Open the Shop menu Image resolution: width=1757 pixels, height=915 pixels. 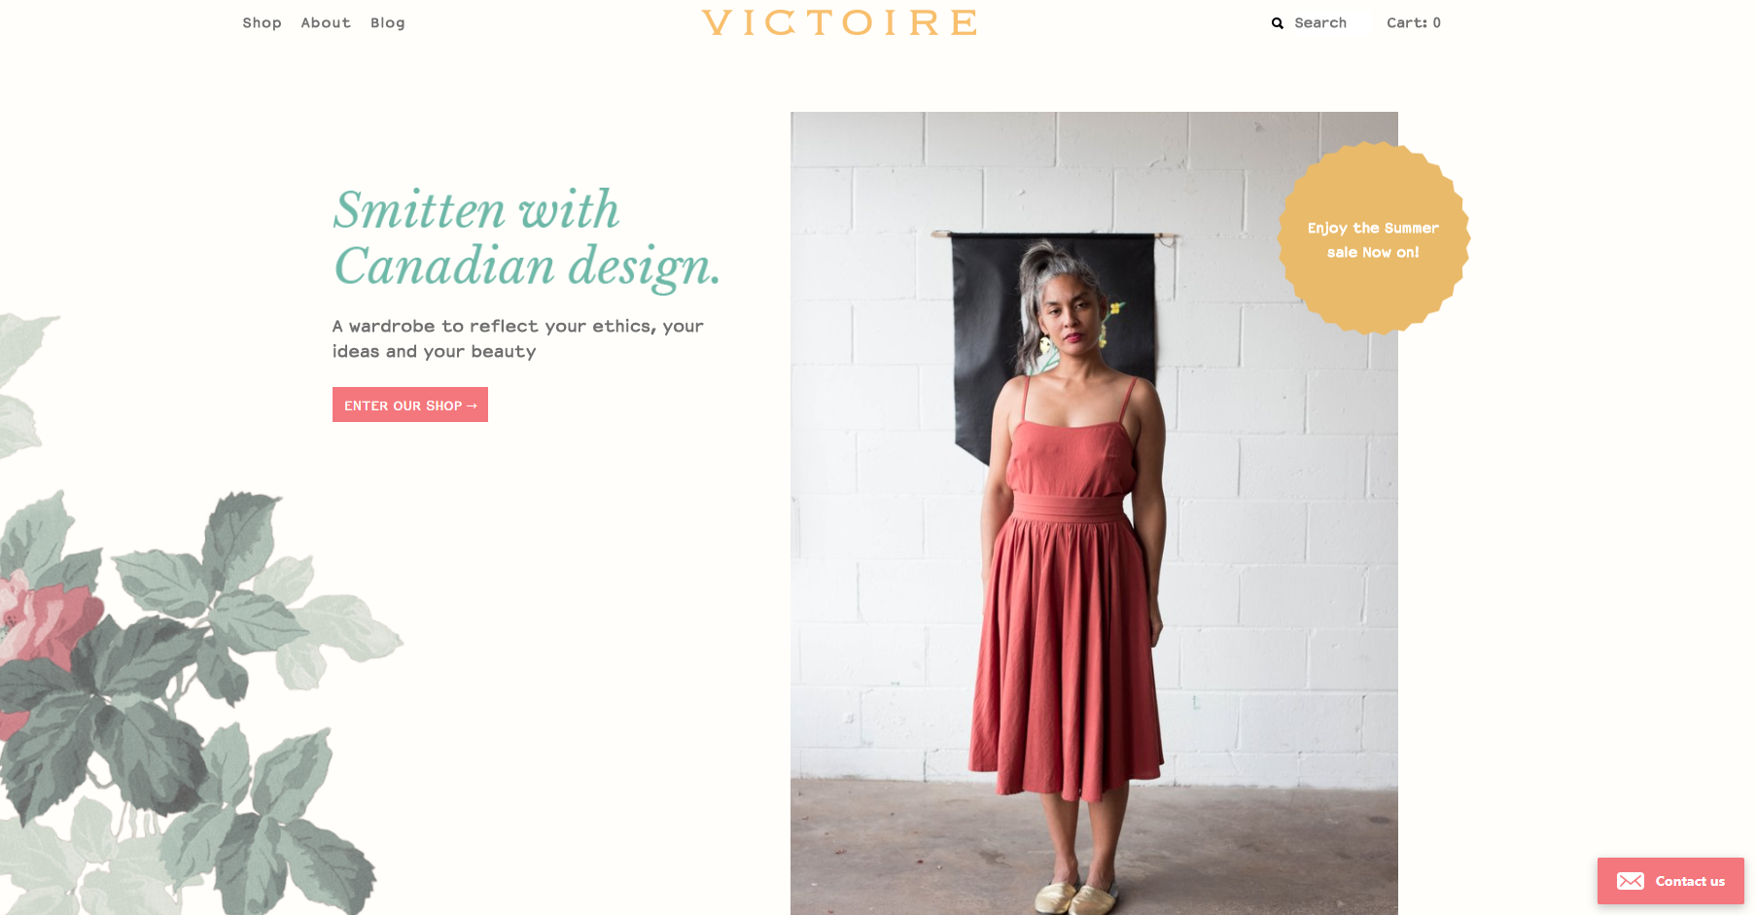coord(262,22)
